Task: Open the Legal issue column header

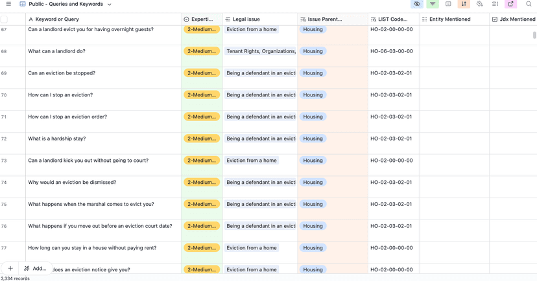Action: tap(259, 19)
